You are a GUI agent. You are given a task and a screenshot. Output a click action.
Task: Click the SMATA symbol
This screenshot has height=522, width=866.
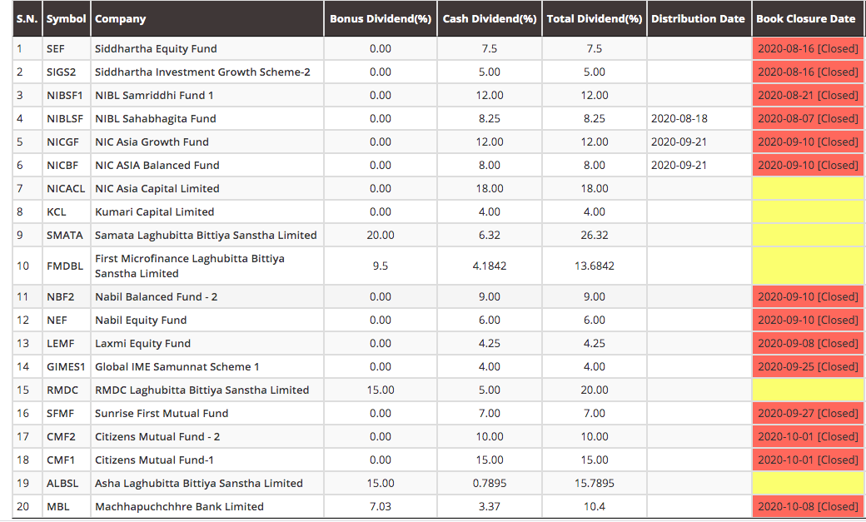coord(65,235)
